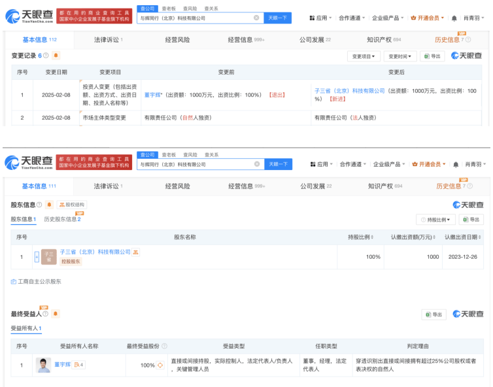Export the 股东信息 table via 导出

[x=471, y=220]
